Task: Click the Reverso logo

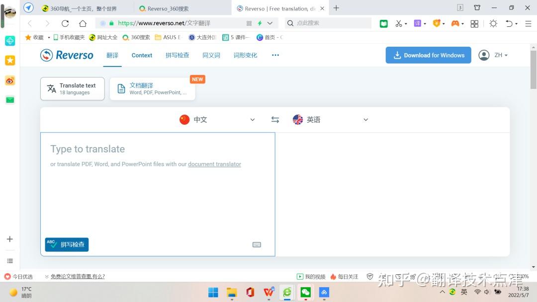Action: (66, 55)
